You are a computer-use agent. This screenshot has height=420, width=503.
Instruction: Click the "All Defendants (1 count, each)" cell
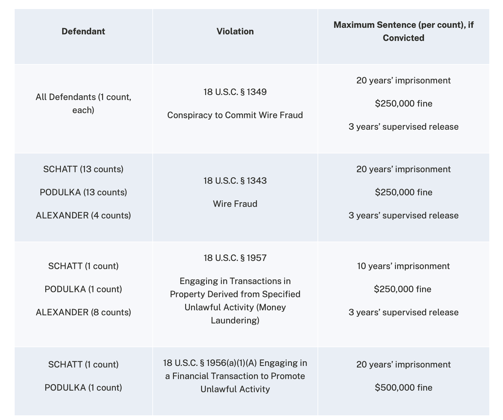[83, 103]
